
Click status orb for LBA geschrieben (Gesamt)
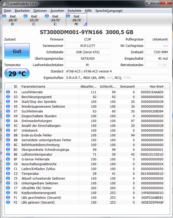click(8, 197)
